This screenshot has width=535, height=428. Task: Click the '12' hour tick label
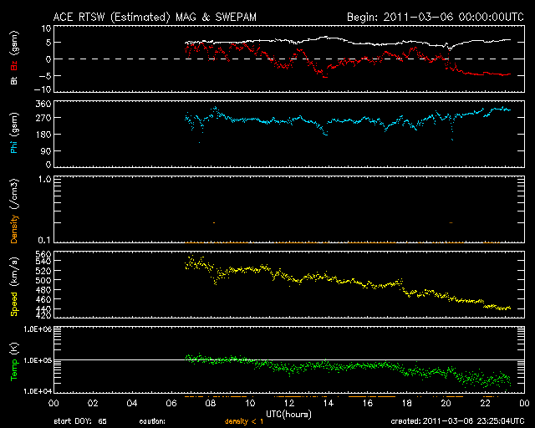click(289, 404)
